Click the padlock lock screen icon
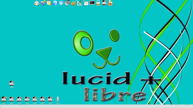This screenshot has height=108, width=193. coord(98,3)
